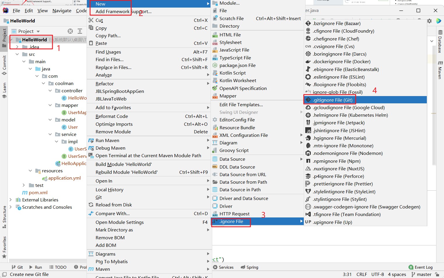Click the Cut scissors icon
Screen dimensions: 444x278
click(91, 20)
